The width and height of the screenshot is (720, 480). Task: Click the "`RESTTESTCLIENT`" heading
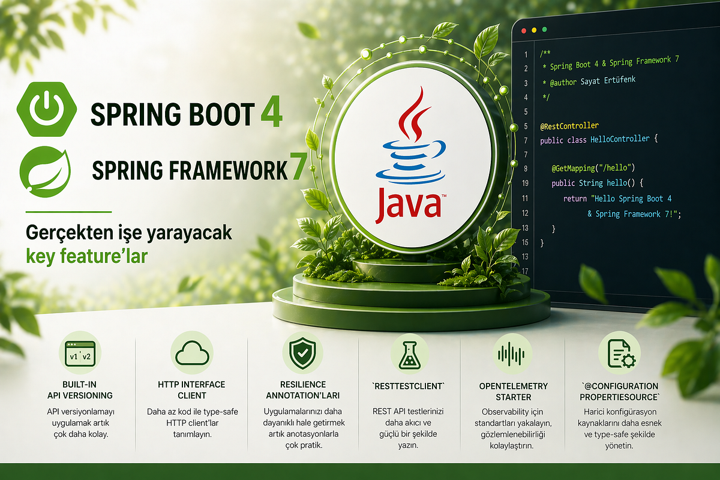click(x=409, y=385)
